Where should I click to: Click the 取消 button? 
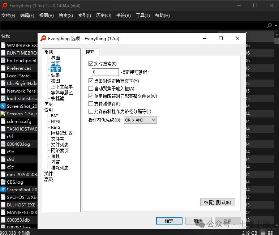(198, 221)
